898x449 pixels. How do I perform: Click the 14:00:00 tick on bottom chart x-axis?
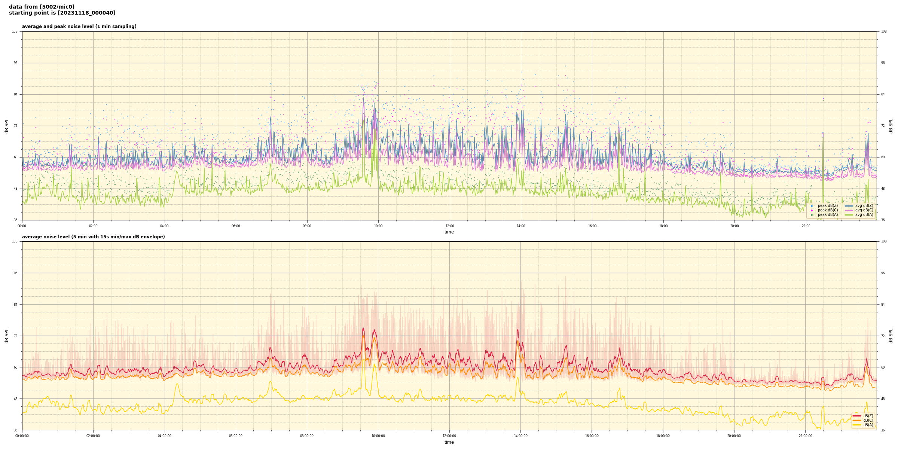520,436
